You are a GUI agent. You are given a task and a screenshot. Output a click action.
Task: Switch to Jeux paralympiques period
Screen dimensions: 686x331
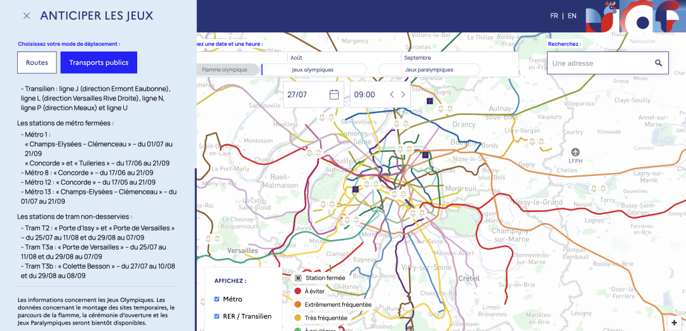pyautogui.click(x=429, y=70)
